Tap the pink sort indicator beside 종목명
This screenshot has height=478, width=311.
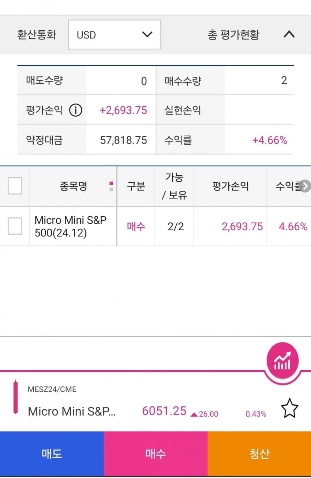(111, 186)
